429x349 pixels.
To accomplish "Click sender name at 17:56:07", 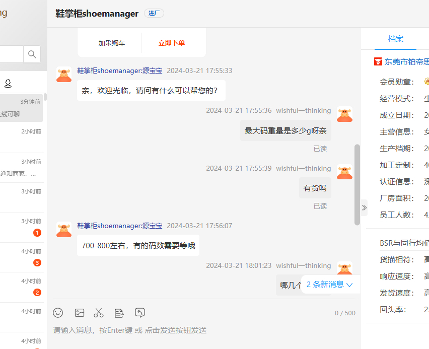I will [x=120, y=226].
